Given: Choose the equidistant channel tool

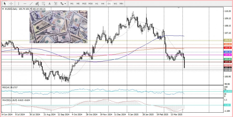Looking at the screenshot, I should [37, 4].
